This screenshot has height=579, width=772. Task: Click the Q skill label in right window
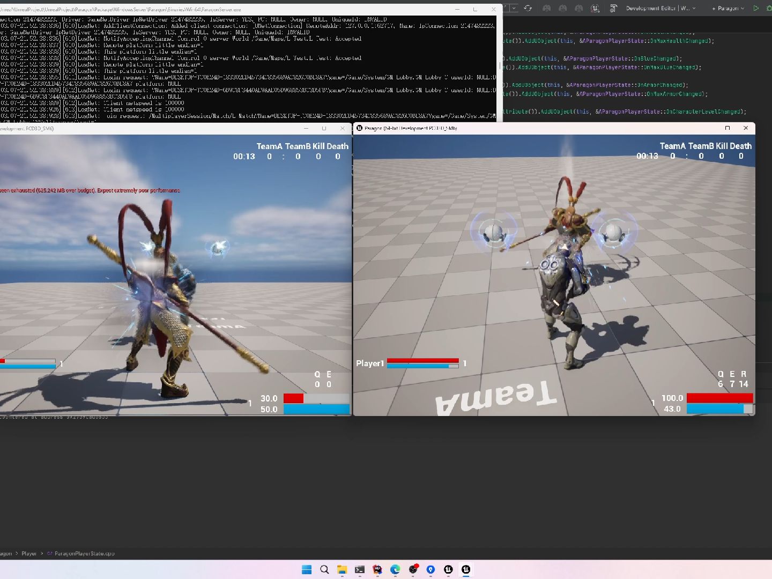pyautogui.click(x=721, y=374)
